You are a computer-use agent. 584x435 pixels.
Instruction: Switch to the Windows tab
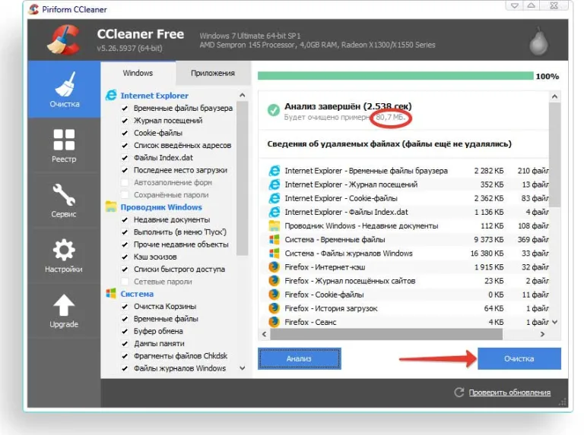(138, 73)
